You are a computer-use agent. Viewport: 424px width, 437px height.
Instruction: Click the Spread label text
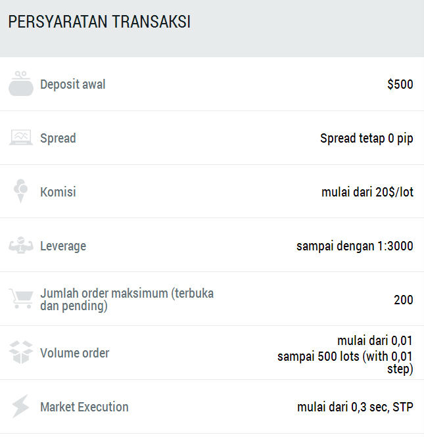click(x=58, y=138)
